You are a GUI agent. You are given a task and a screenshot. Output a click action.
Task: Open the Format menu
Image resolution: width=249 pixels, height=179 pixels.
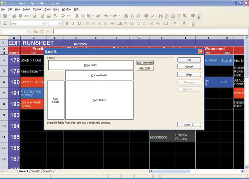[37, 9]
